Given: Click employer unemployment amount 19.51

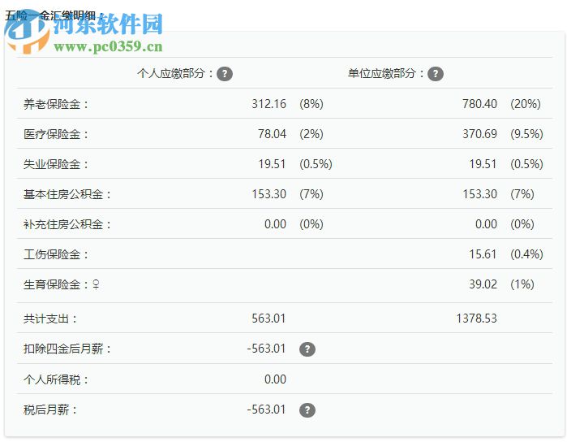Looking at the screenshot, I should (483, 164).
